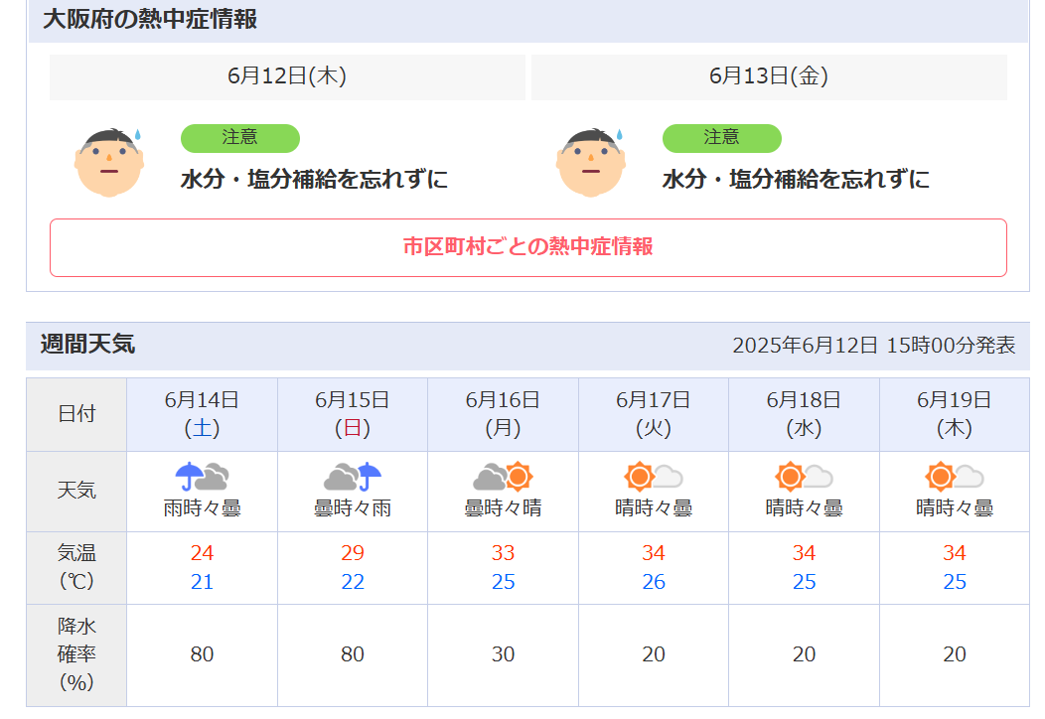Image resolution: width=1045 pixels, height=719 pixels.
Task: Click the 注意 badge under 6月12日(木)
Action: pyautogui.click(x=240, y=138)
